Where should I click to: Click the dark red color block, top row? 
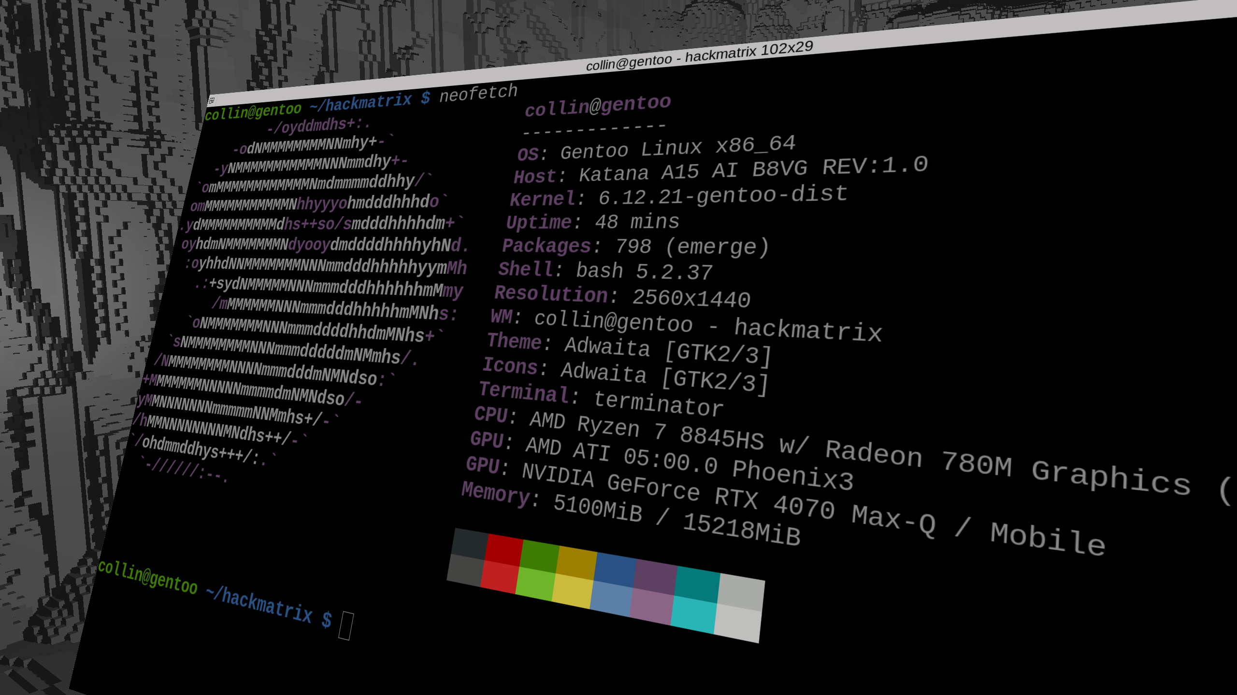pyautogui.click(x=503, y=550)
